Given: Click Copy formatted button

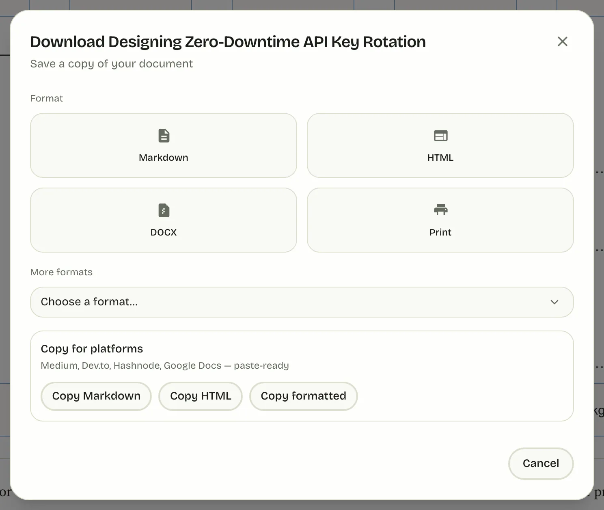Looking at the screenshot, I should [303, 396].
